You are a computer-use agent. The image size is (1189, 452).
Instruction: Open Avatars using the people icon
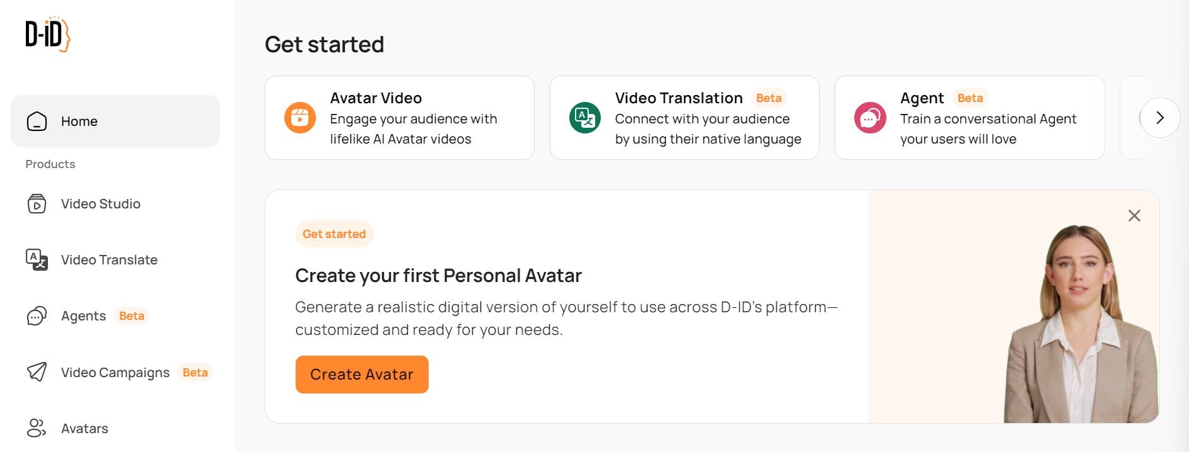37,428
